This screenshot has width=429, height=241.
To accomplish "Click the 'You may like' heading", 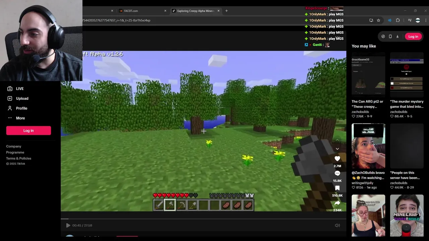I will [x=364, y=46].
